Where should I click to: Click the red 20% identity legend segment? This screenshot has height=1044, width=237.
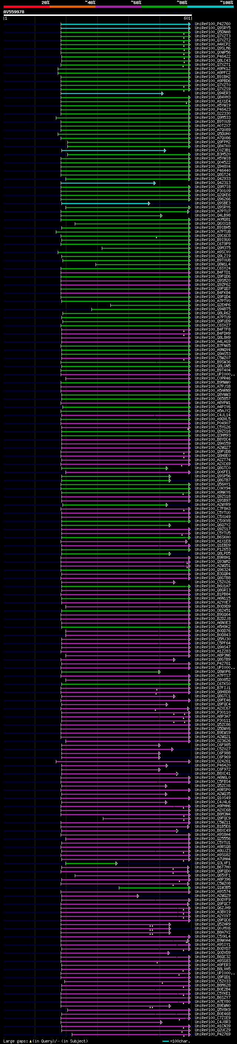[26, 7]
